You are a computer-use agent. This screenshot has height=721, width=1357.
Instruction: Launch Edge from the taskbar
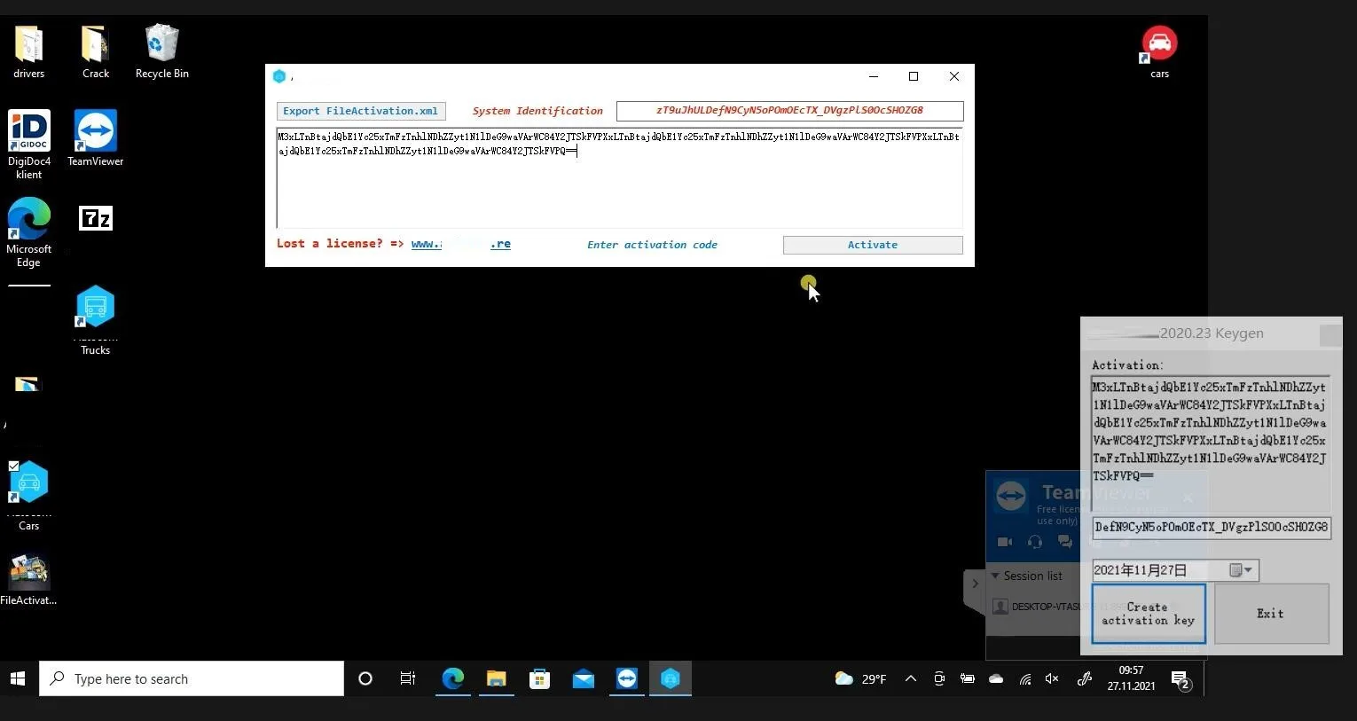(452, 678)
